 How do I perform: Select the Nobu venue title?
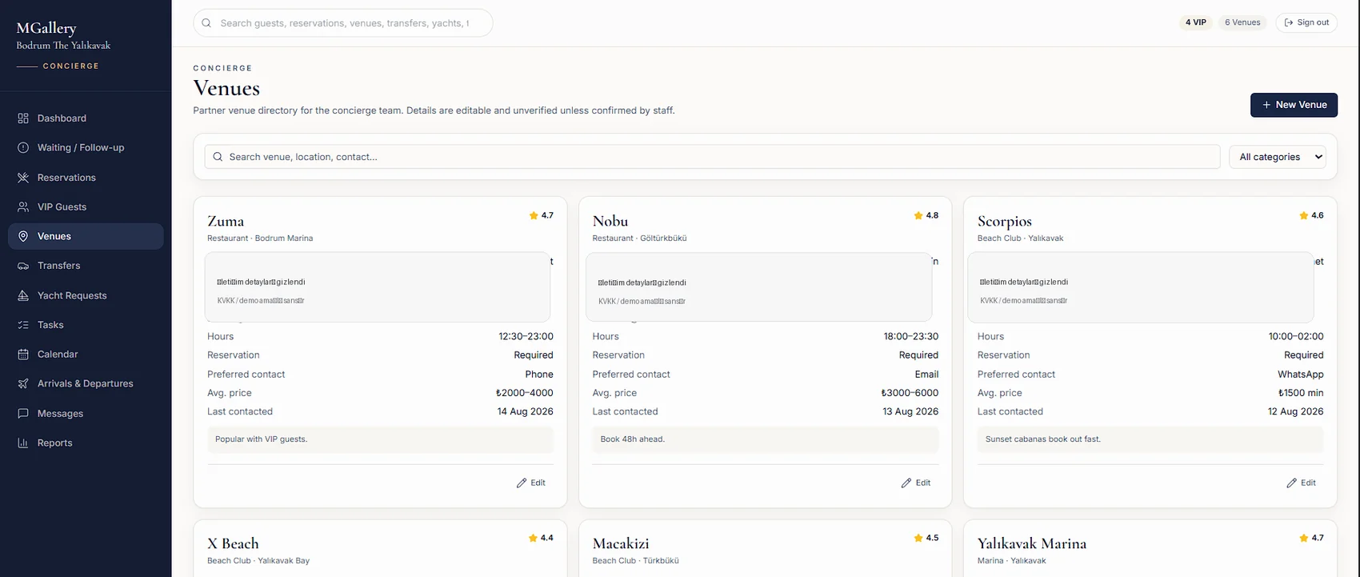(610, 222)
